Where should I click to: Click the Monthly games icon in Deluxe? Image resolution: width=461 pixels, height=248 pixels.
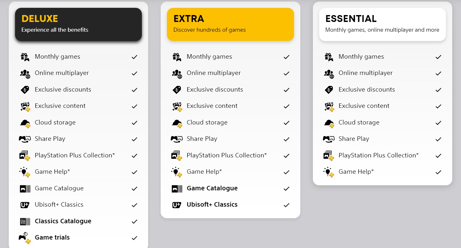[25, 57]
